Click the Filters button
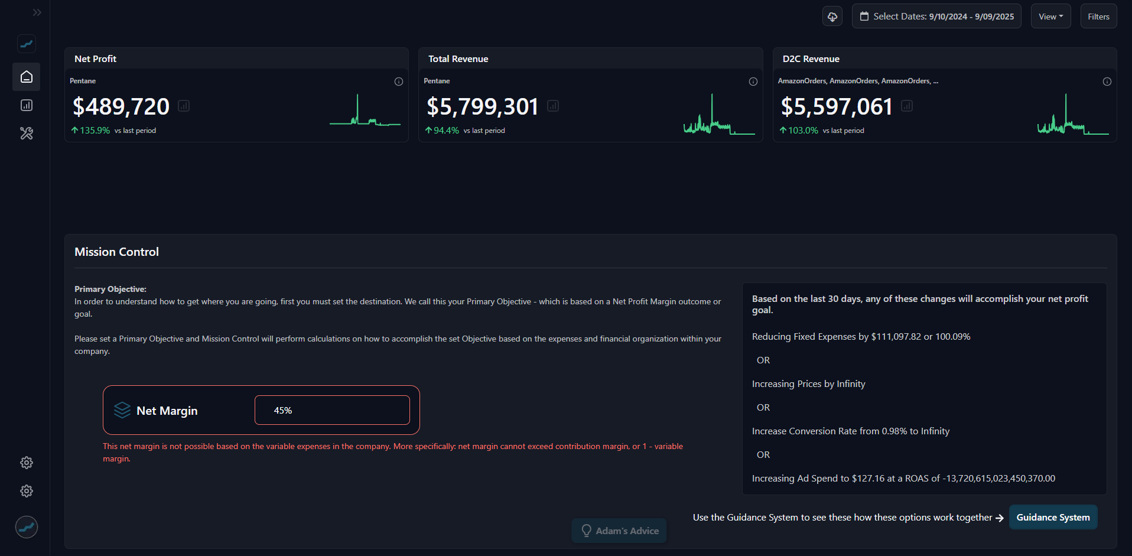The image size is (1132, 556). (1098, 16)
